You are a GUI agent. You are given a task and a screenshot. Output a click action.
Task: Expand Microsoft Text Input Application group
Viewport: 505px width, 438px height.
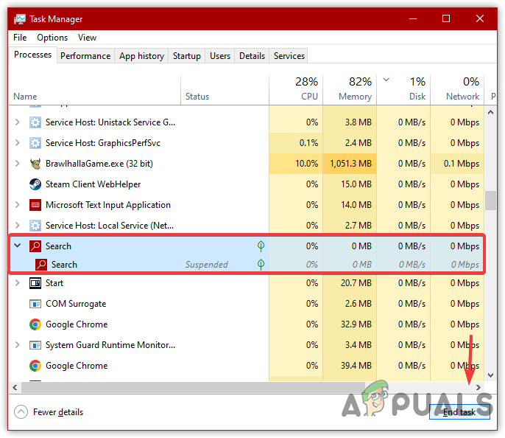[18, 205]
